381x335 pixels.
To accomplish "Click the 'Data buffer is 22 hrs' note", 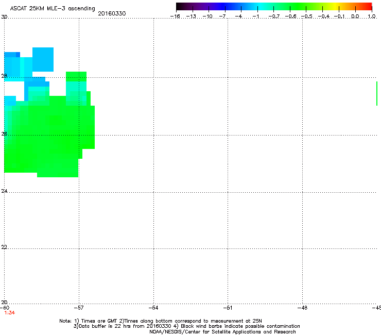I will 186,326.
